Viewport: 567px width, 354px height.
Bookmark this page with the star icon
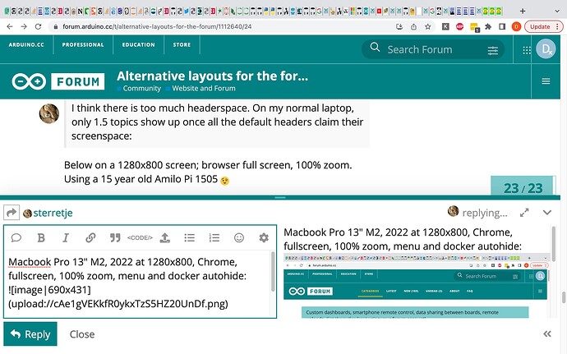click(428, 26)
